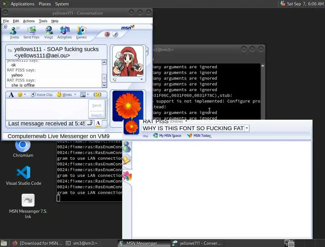The image size is (325, 247).
Task: Click the clock showing Sat Sep 7
Action: pyautogui.click(x=305, y=4)
